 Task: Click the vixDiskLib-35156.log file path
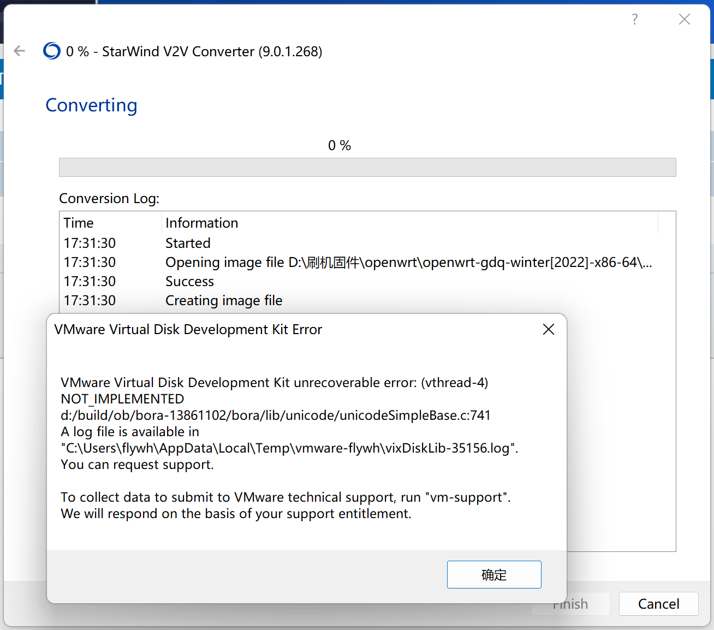(289, 448)
